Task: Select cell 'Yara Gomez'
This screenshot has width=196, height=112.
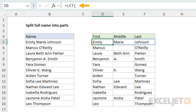Action: coord(50,64)
